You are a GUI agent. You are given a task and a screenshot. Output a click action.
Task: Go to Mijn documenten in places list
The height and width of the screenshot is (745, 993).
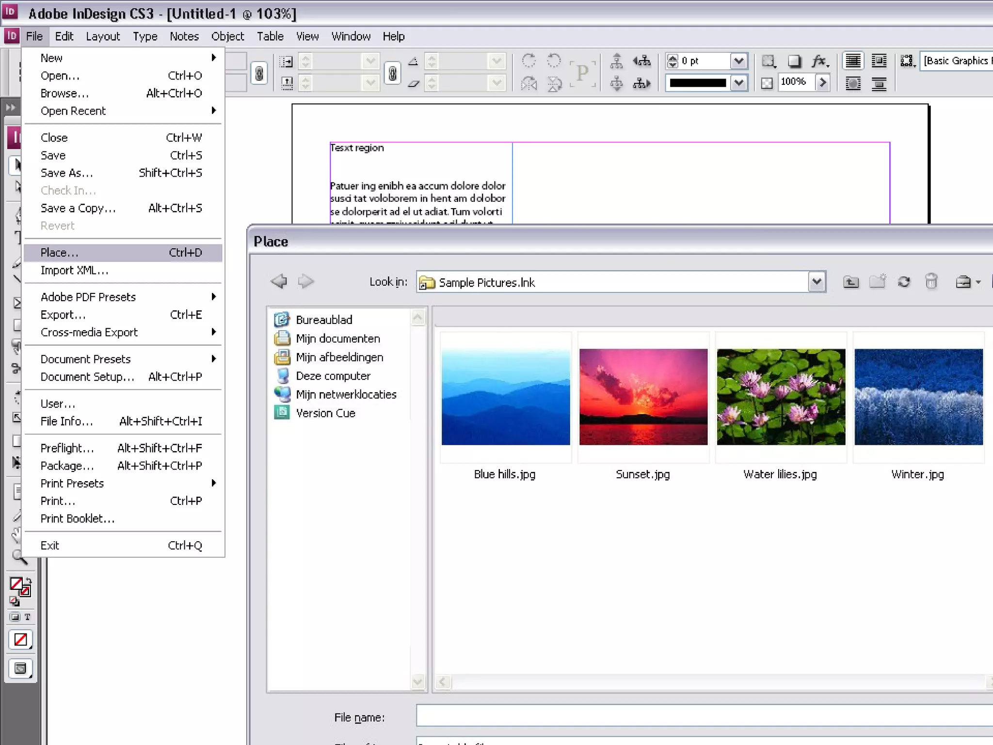click(337, 339)
